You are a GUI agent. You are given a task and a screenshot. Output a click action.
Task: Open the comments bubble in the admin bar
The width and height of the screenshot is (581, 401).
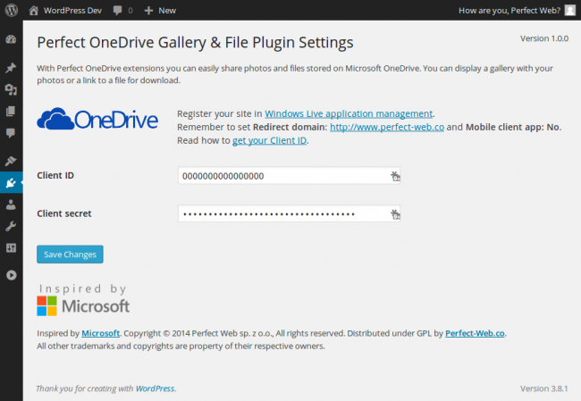117,11
